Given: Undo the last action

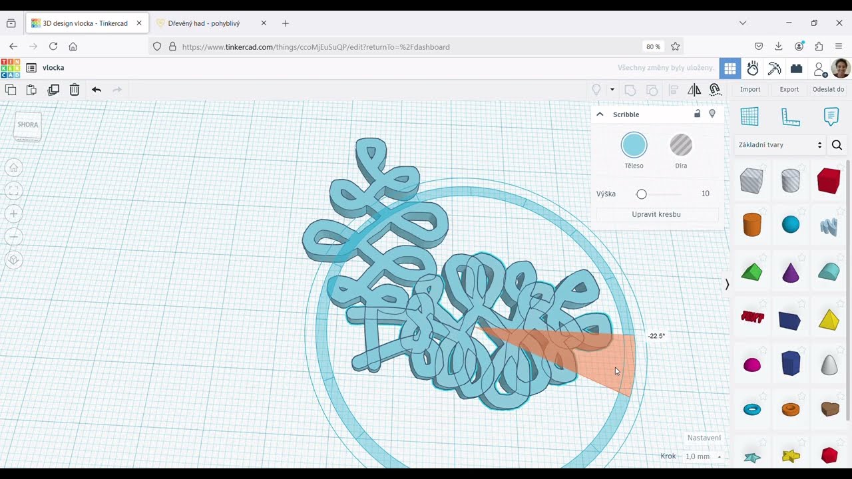Looking at the screenshot, I should click(97, 90).
